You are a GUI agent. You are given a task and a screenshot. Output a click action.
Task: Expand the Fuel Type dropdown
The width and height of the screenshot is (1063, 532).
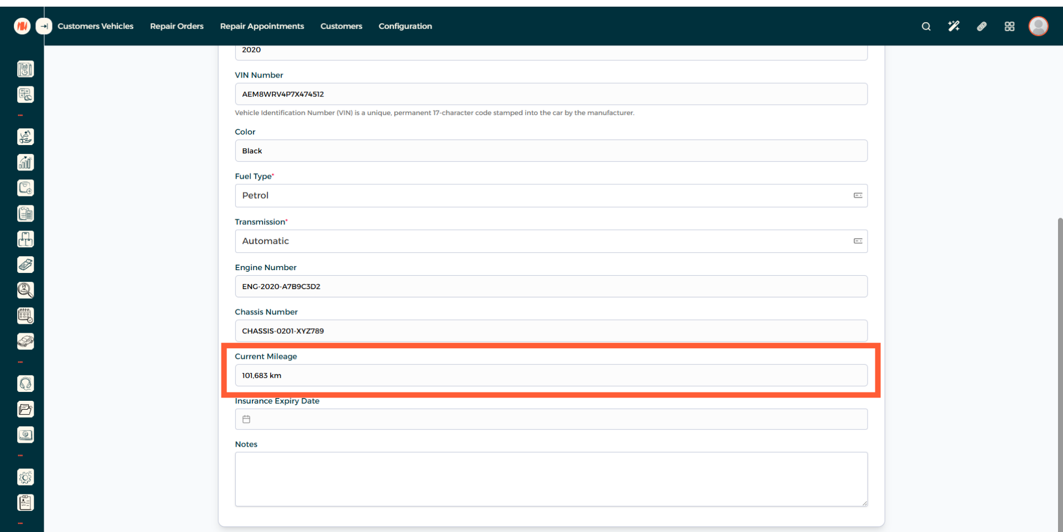(550, 195)
